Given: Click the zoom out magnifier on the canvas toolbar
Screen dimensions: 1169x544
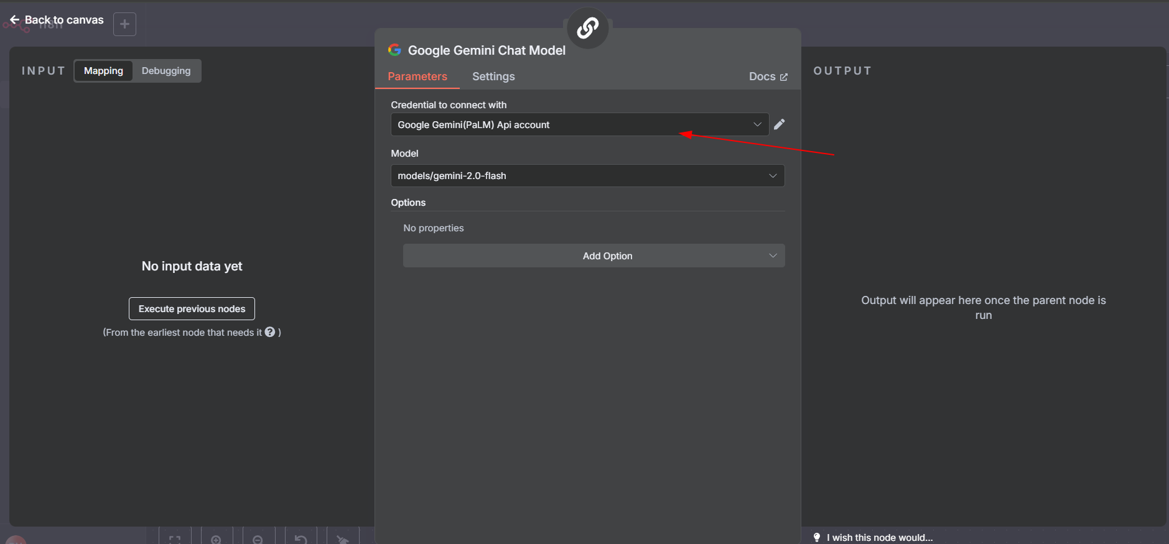Looking at the screenshot, I should coord(258,539).
